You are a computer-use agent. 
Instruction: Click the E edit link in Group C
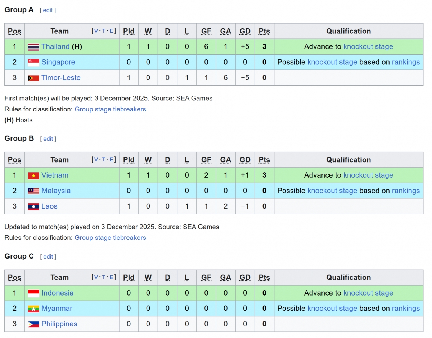111,277
